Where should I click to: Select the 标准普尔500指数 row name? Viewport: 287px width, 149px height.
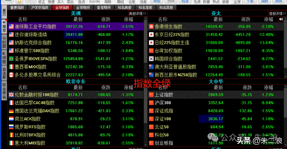(x=32, y=51)
